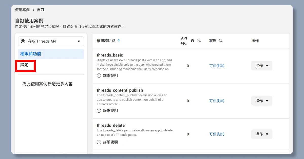Click the threads_delete permission name

click(x=111, y=125)
